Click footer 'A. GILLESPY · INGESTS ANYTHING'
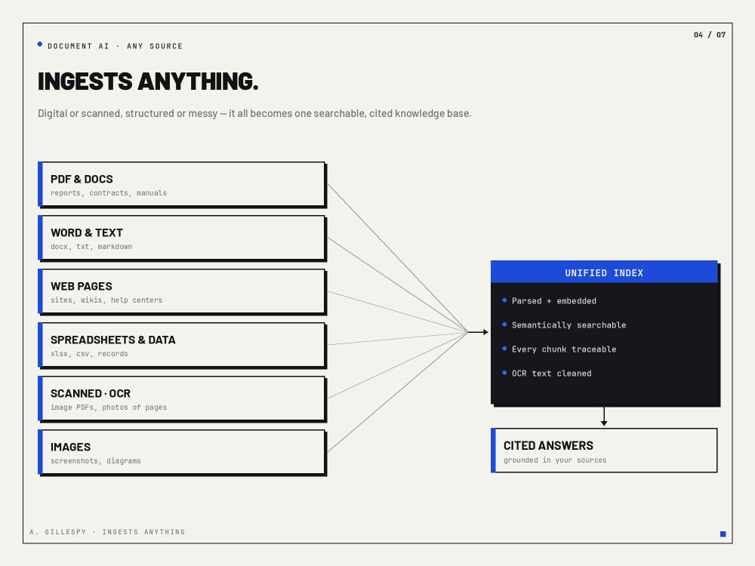Image resolution: width=755 pixels, height=566 pixels. tap(107, 532)
